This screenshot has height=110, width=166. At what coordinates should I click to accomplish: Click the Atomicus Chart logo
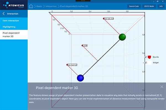[x=14, y=5]
